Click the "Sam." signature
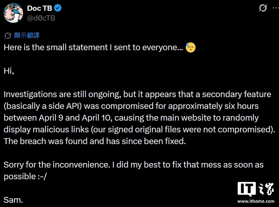Screen dimensions: 279x207 [x=13, y=200]
